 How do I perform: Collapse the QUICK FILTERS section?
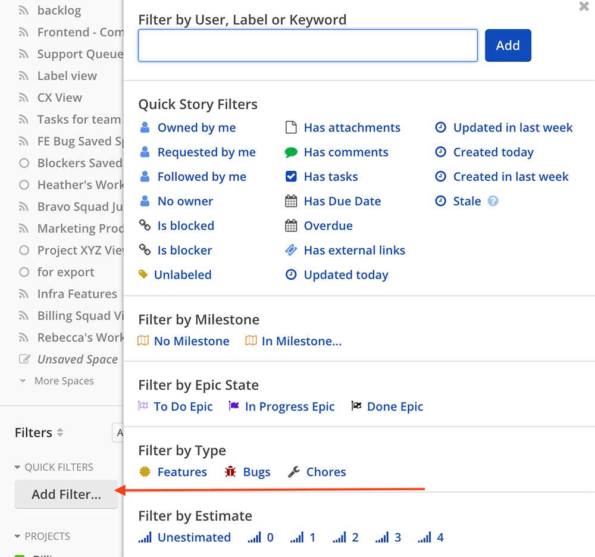click(17, 467)
